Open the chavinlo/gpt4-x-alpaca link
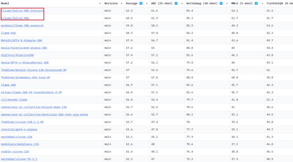This screenshot has height=162, width=293. tap(19, 129)
